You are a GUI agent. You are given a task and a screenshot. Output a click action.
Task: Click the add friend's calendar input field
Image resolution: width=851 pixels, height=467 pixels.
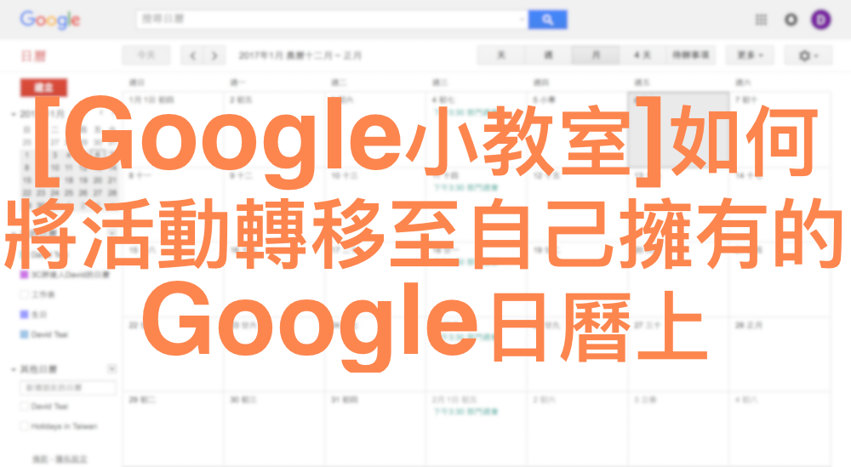tap(68, 388)
